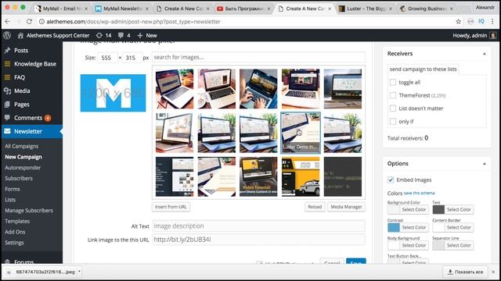Viewport: 501px width, 281px height.
Task: Collapse the Options panel
Action: [x=485, y=163]
